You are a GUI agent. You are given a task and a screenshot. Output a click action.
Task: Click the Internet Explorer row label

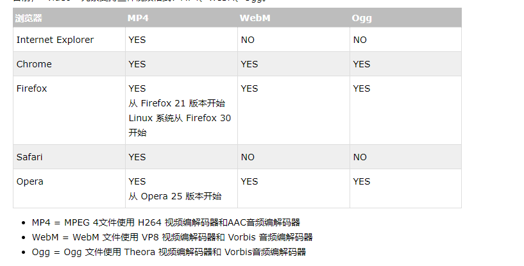(55, 40)
